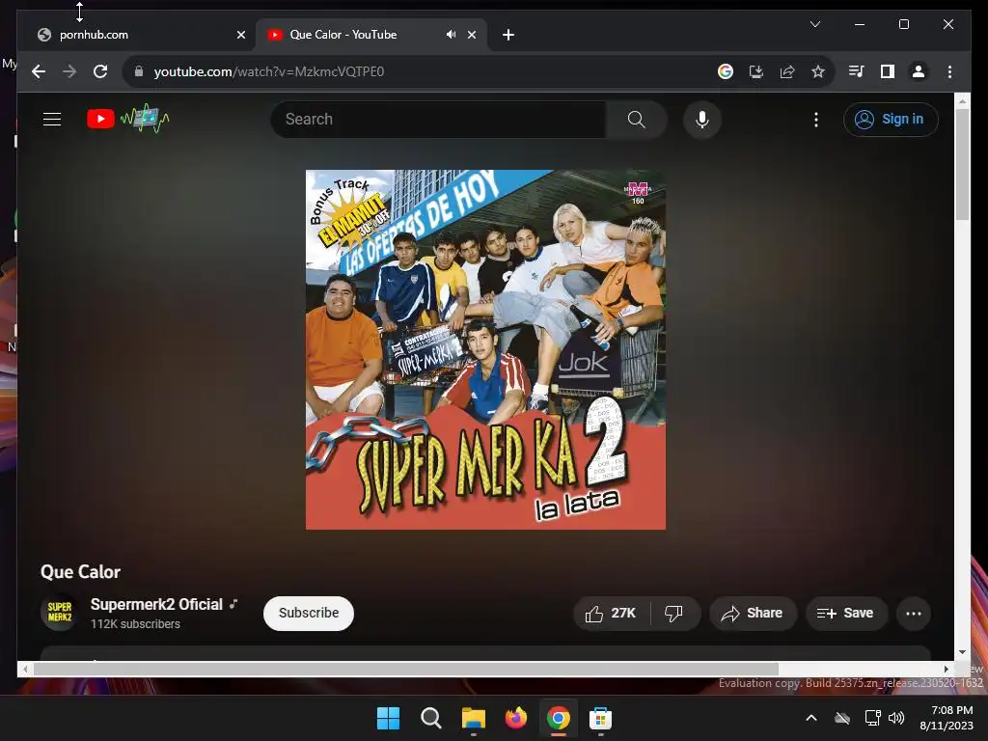Switch to the pornhub.com tab
This screenshot has width=988, height=741.
pos(137,35)
